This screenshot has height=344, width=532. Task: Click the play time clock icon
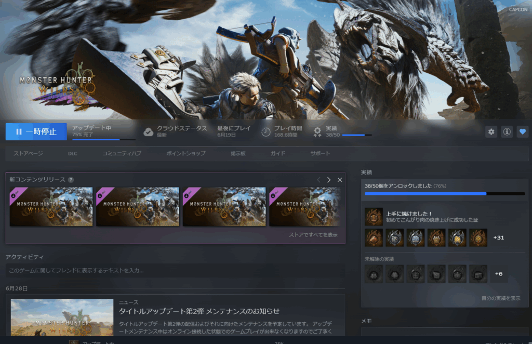(x=266, y=132)
